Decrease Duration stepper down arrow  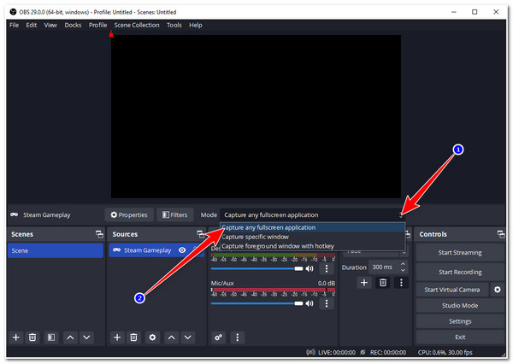click(x=403, y=271)
